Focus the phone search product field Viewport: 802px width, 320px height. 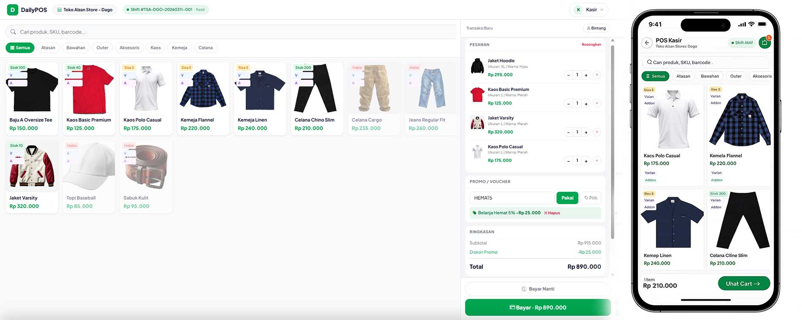pos(705,62)
